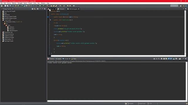Maximize the editor area
This screenshot has height=105, width=188.
pos(186,9)
